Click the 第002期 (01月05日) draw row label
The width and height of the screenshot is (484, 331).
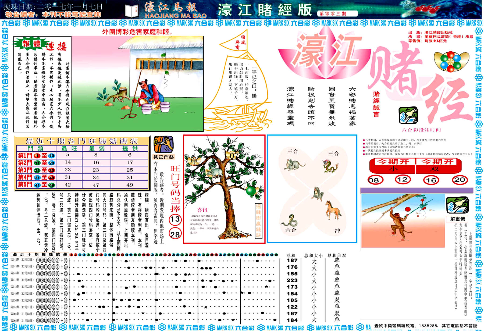click(x=22, y=321)
